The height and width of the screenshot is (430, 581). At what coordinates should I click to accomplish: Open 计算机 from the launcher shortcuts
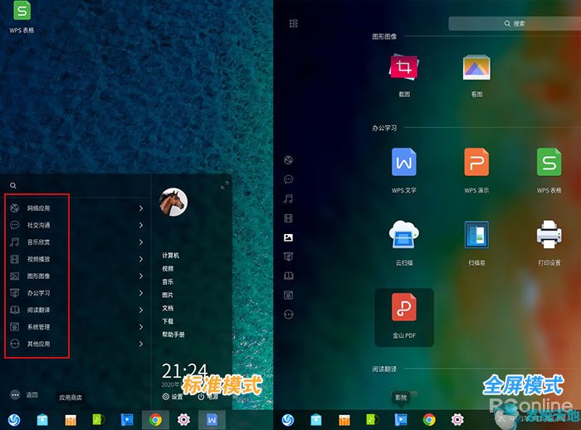coord(170,256)
